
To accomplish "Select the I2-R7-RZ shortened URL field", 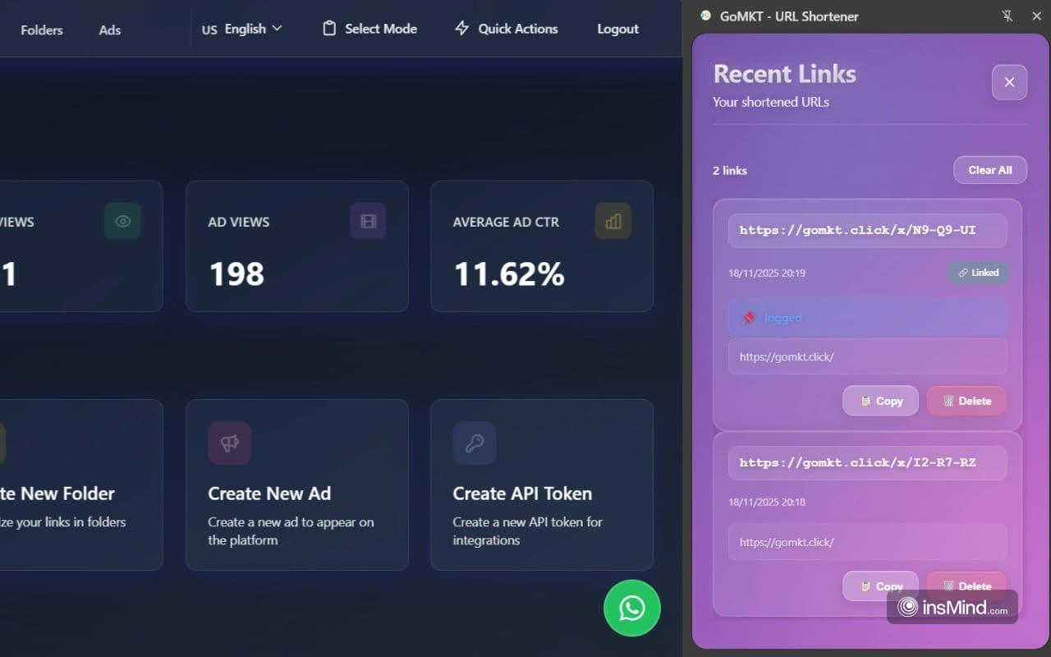I will 867,462.
